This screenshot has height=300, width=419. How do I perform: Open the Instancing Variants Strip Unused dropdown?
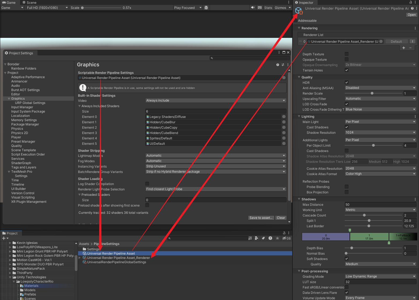pyautogui.click(x=216, y=166)
